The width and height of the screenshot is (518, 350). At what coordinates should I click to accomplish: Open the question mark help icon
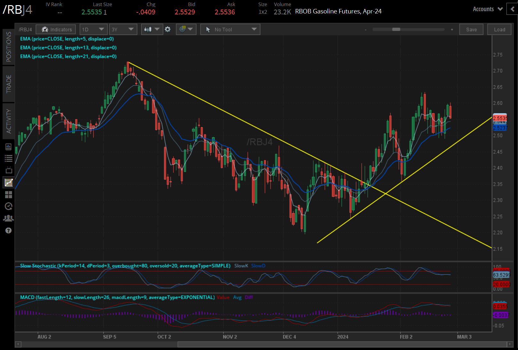[9, 230]
